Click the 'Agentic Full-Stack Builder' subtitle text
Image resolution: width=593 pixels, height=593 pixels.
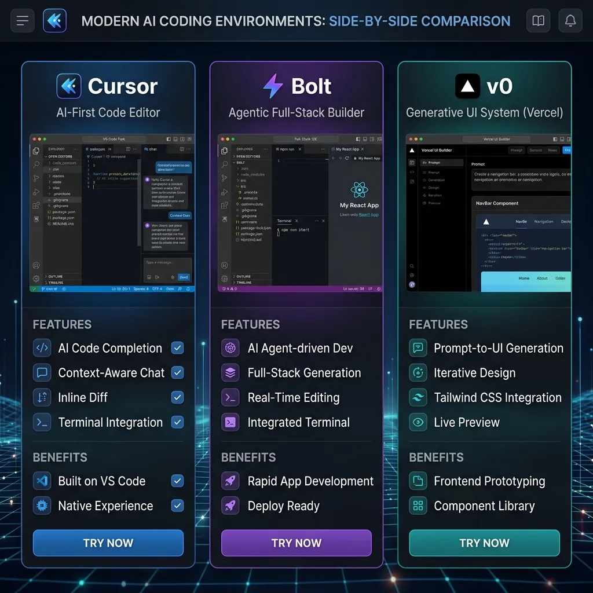pos(296,112)
